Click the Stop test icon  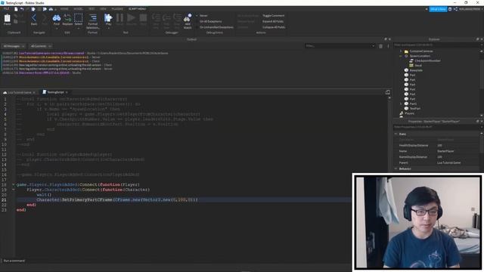tap(143, 18)
